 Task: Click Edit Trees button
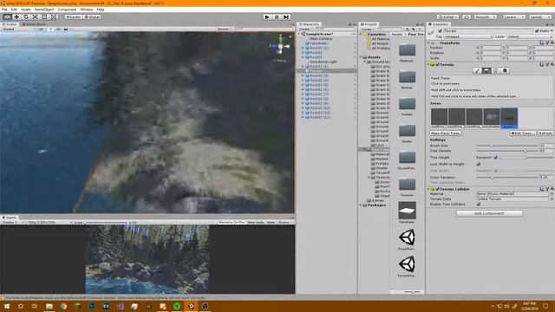523,133
